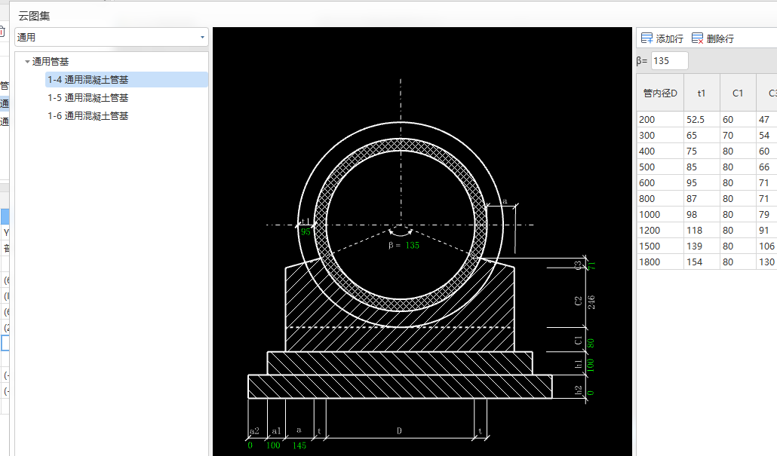Click the t1 column header
The height and width of the screenshot is (456, 777).
coord(702,93)
